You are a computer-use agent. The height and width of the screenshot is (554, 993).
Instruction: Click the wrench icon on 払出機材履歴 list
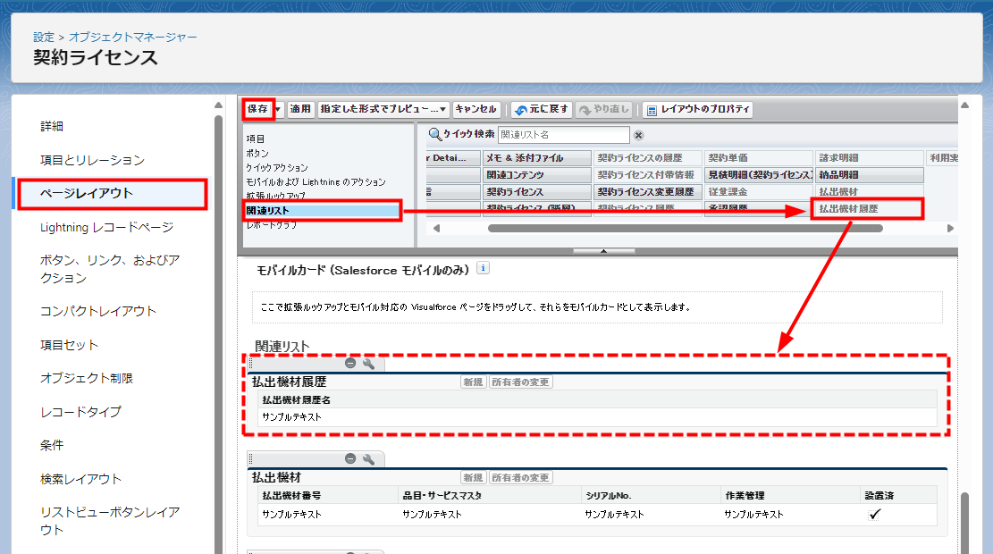coord(367,364)
